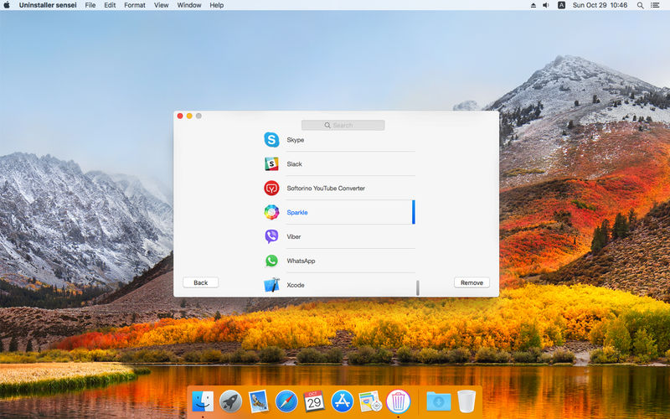Click the Remove button

[472, 282]
